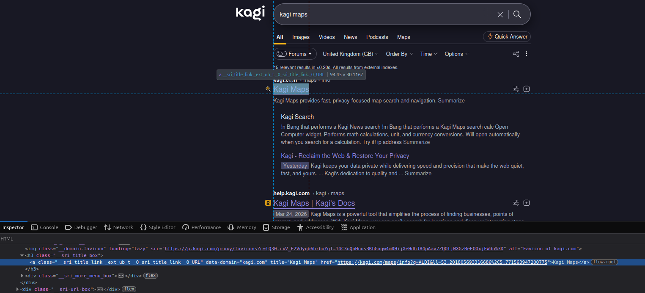Click help.kagi.com result's orange favicon

pos(268,203)
